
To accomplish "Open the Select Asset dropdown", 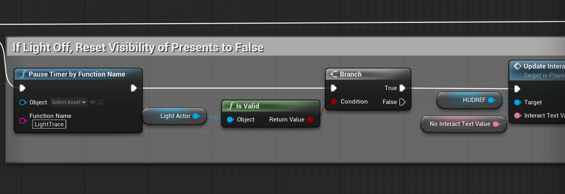I will pyautogui.click(x=69, y=102).
